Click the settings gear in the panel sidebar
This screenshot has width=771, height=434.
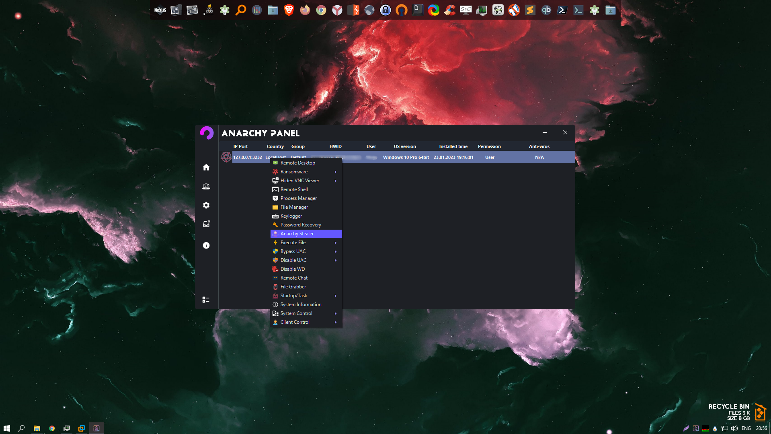(x=206, y=205)
